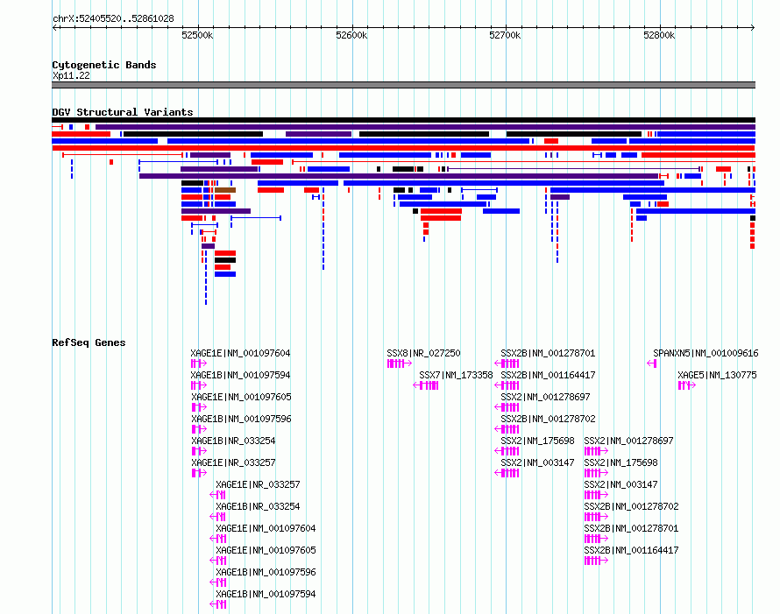Select the SSX7 gene glyph
This screenshot has height=614, width=780.
coord(426,385)
